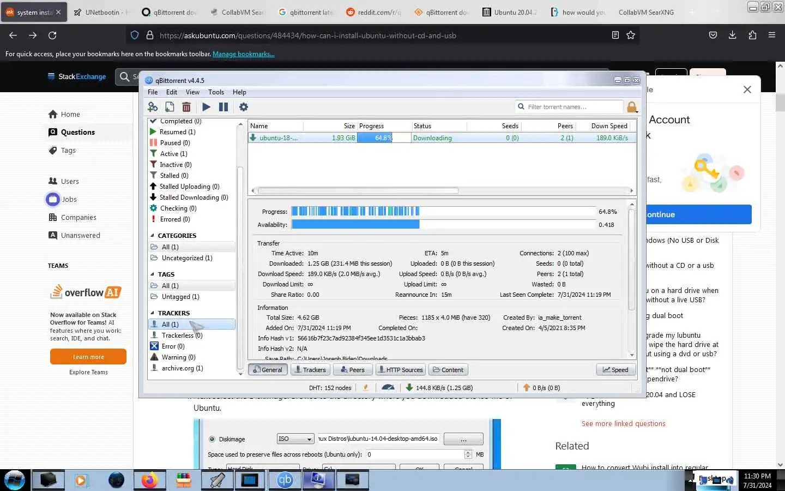Add torrent link in qBittorrent toolbar
Screen dimensions: 785x491
153,107
